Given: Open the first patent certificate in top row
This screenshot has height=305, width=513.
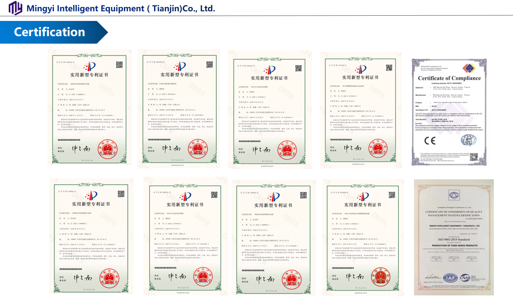Looking at the screenshot, I should (89, 107).
